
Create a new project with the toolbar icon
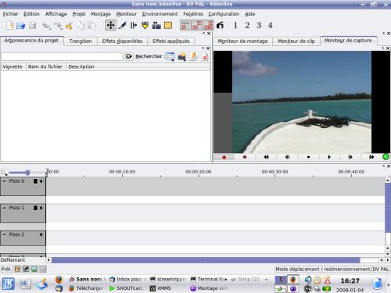(x=10, y=26)
